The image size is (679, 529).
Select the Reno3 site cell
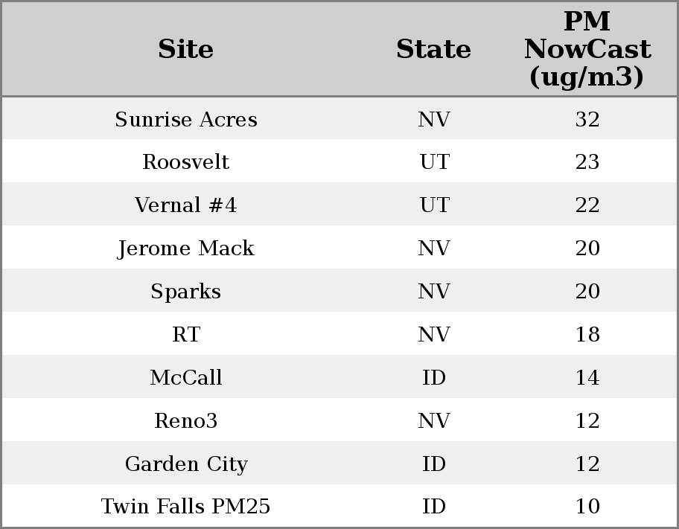pos(185,421)
